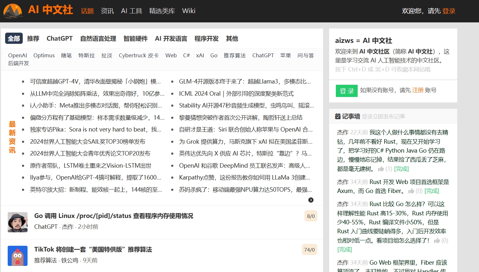Open news GLM-4开源版本终于来了
The width and height of the screenshot is (479, 272).
tap(245, 82)
